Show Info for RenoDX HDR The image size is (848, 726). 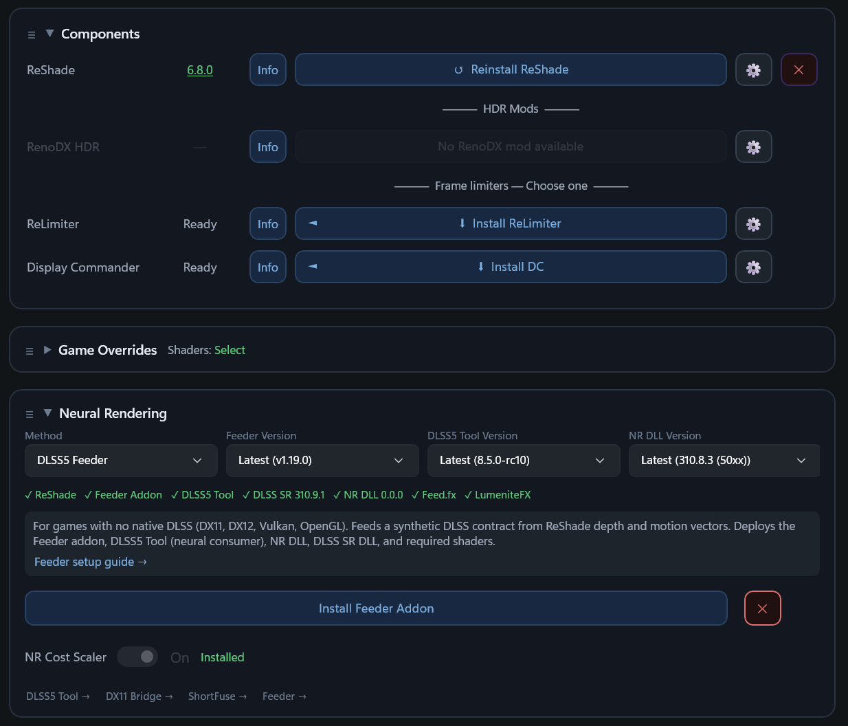[x=268, y=146]
